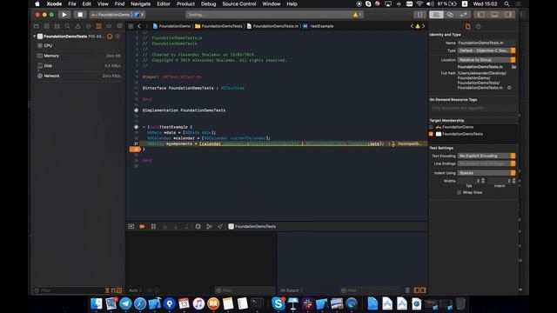Stop the running test with Stop button
The height and width of the screenshot is (313, 557).
(80, 15)
